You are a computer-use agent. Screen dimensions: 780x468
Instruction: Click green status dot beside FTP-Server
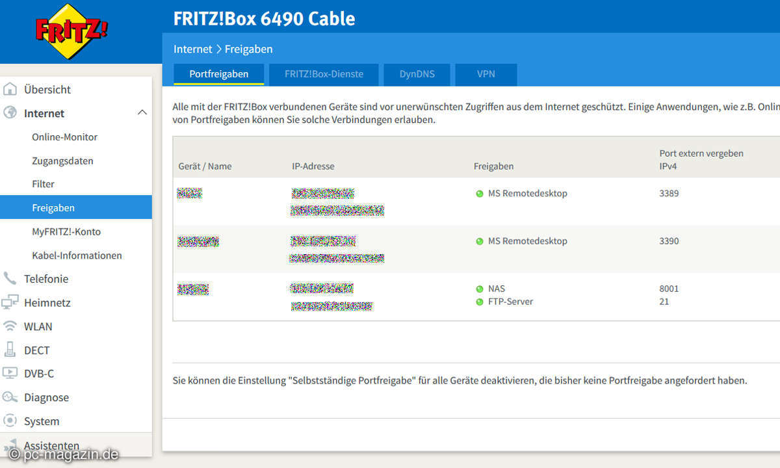tap(480, 302)
